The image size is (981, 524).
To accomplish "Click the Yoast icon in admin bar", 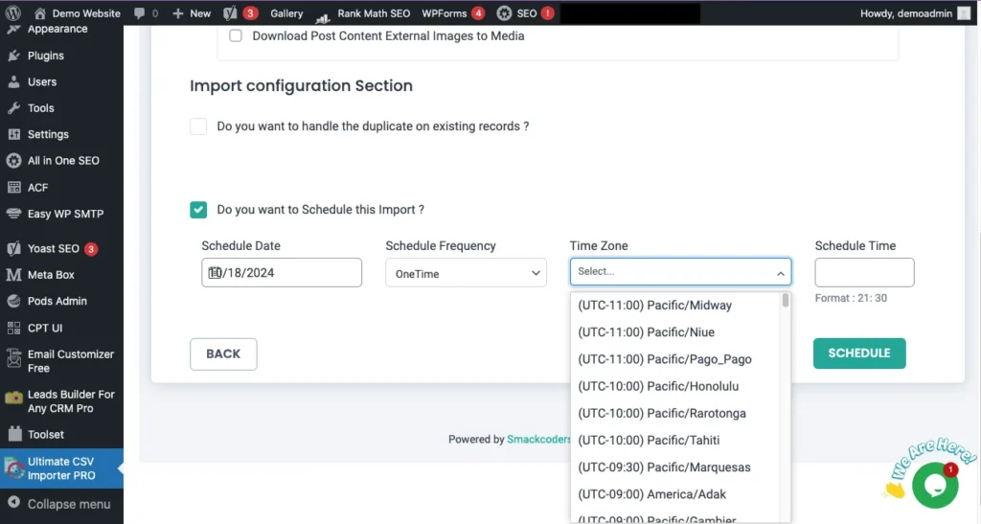I will [230, 13].
